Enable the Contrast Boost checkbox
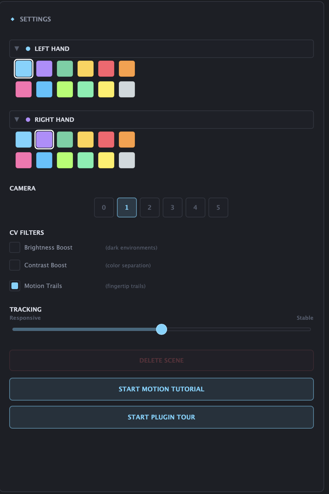329x494 pixels. pyautogui.click(x=15, y=265)
